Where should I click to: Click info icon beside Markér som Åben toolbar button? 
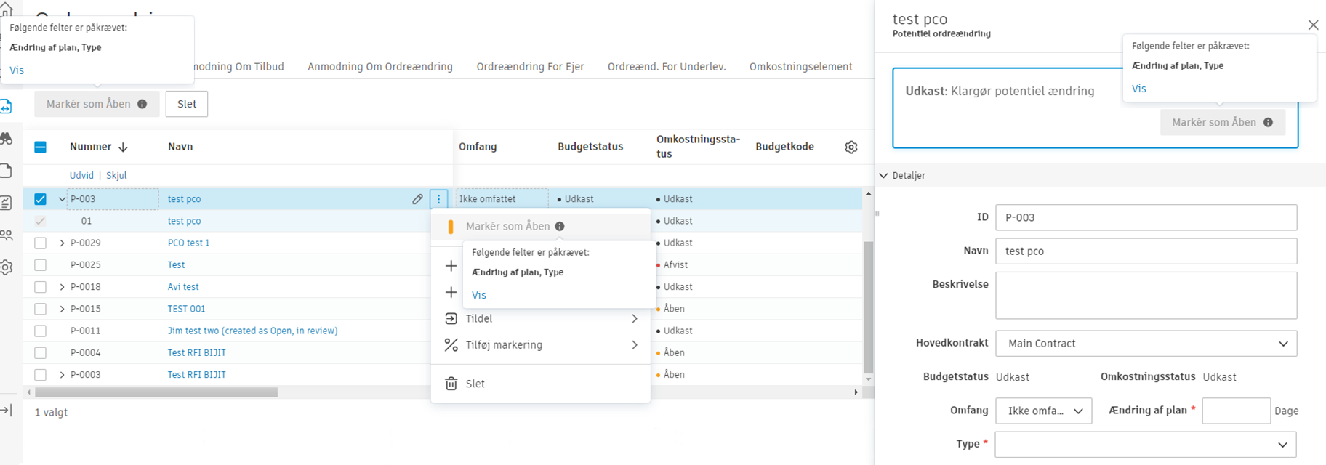point(142,104)
